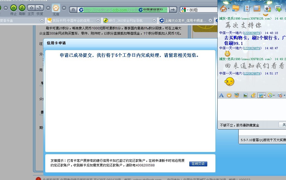
Task: Click the spade card games icon in QQ
Action: click(x=267, y=8)
